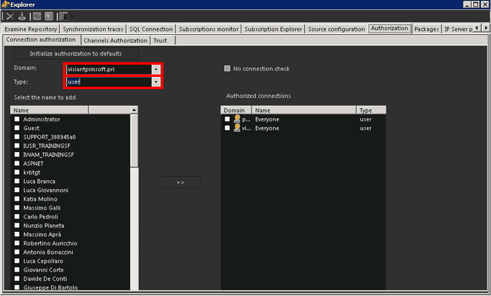Check the SUPPORT_388945a0 checkbox

coord(17,137)
